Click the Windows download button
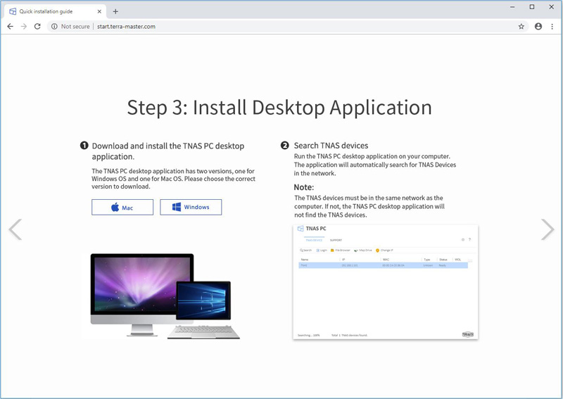563x399 pixels. click(191, 207)
